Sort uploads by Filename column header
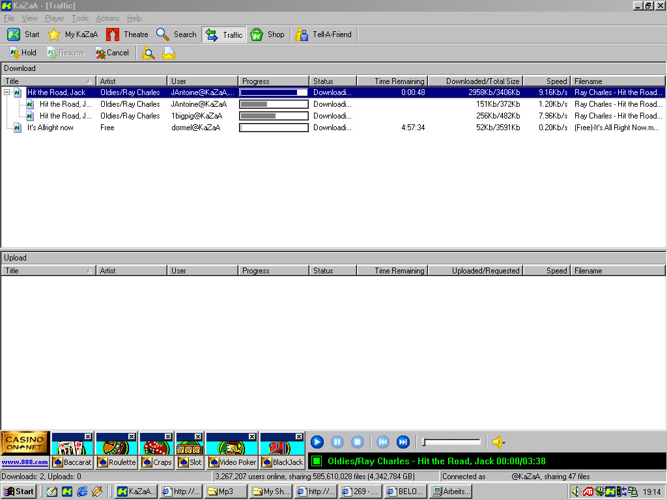The image size is (667, 500). (x=617, y=271)
